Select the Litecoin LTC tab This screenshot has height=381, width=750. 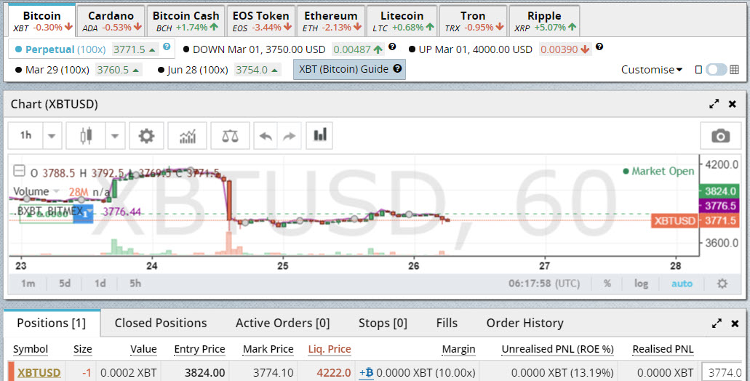[402, 21]
